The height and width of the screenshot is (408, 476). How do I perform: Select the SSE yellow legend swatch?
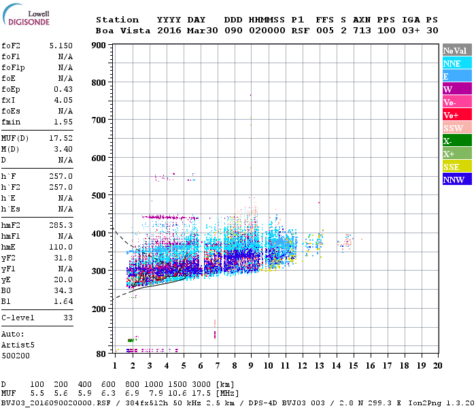click(x=457, y=167)
